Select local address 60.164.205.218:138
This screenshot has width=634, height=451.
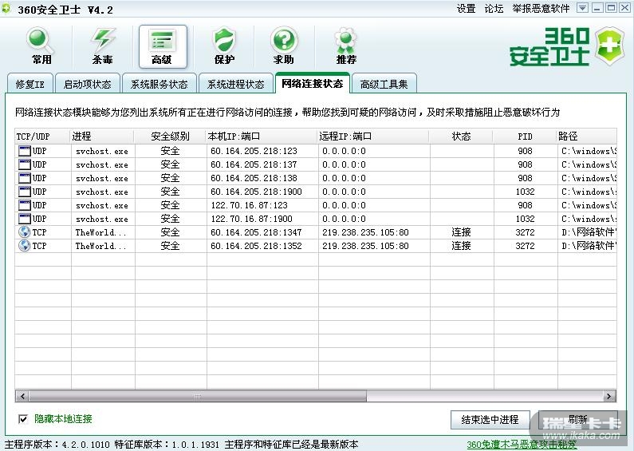[x=254, y=178]
